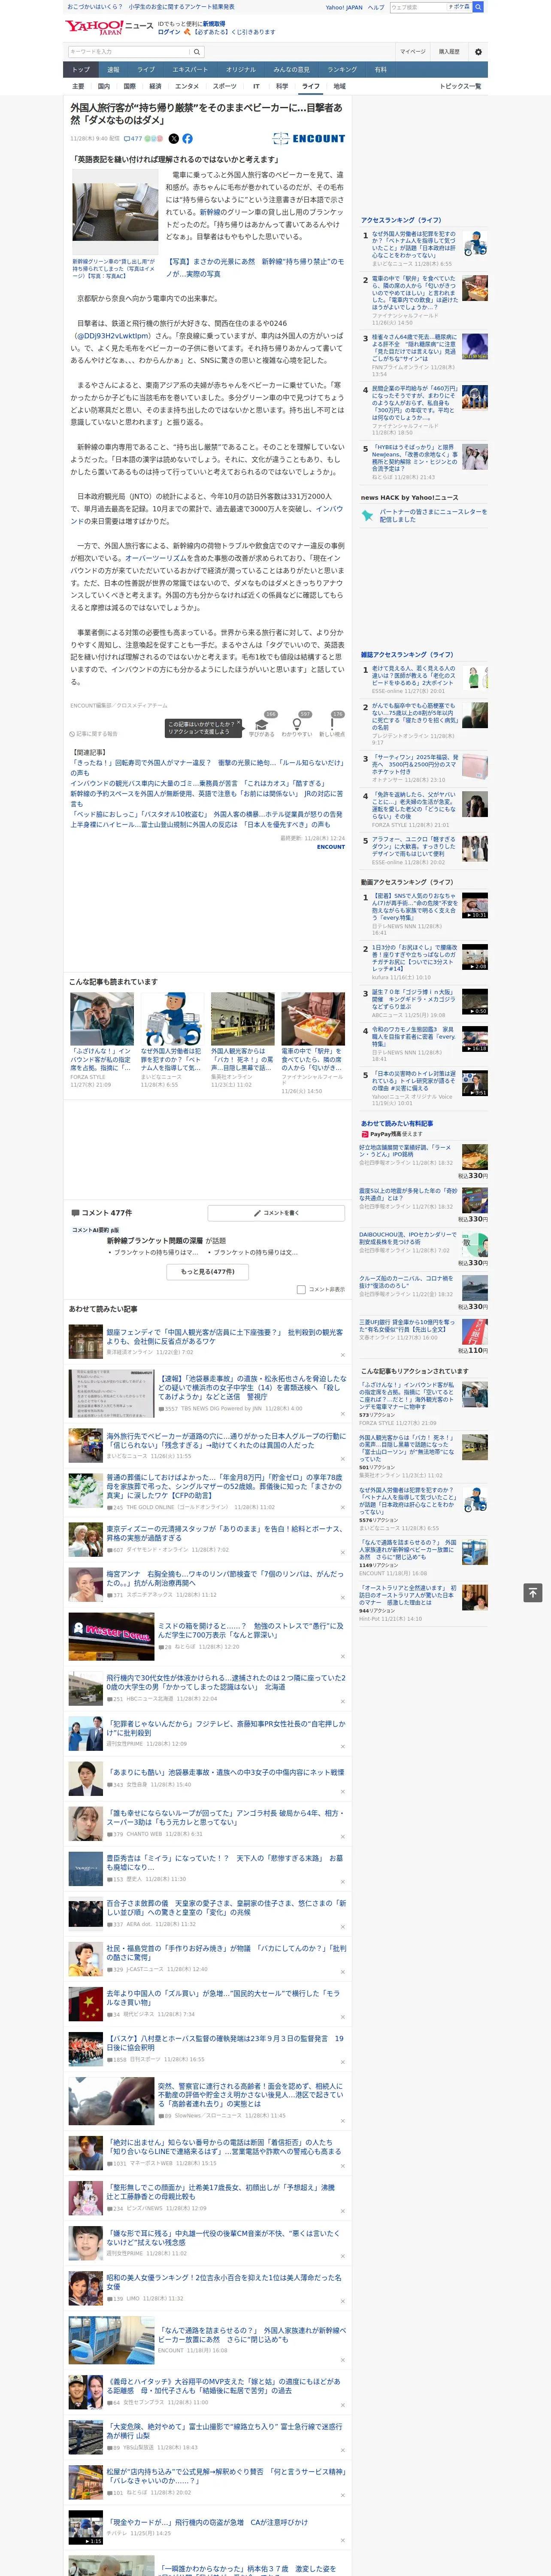Focus the キーワードを入力 search field
Image resolution: width=551 pixels, height=2576 pixels.
tap(129, 51)
